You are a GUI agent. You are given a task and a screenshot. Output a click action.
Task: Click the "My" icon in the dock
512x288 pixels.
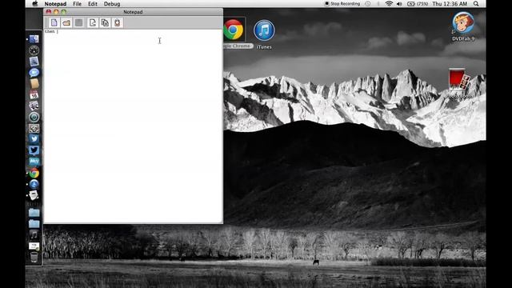click(34, 162)
